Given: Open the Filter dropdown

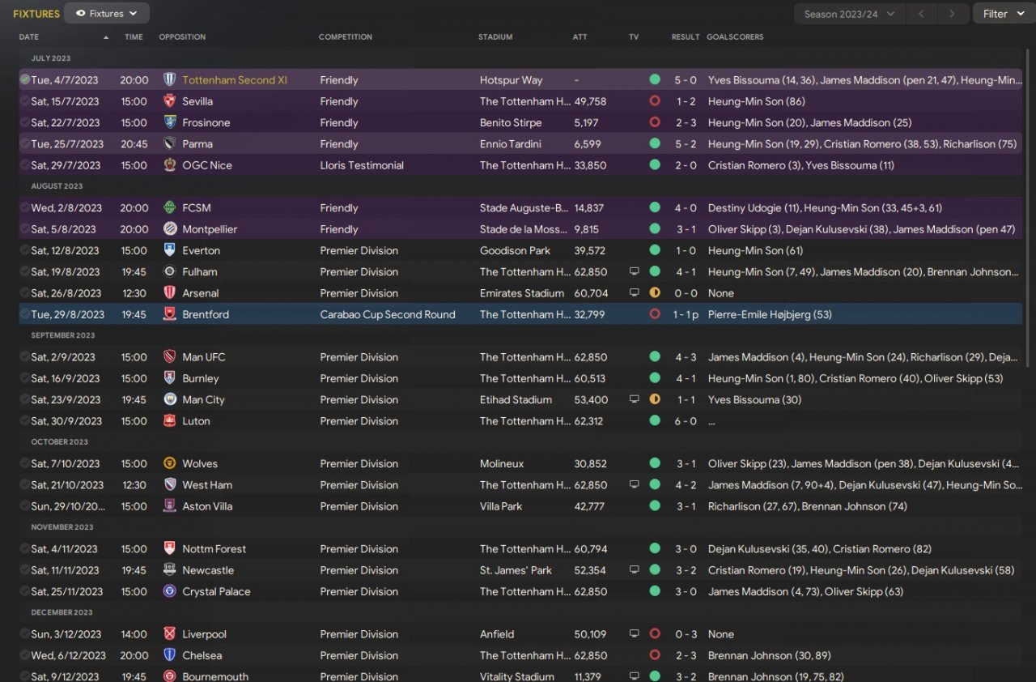Looking at the screenshot, I should (x=1003, y=14).
